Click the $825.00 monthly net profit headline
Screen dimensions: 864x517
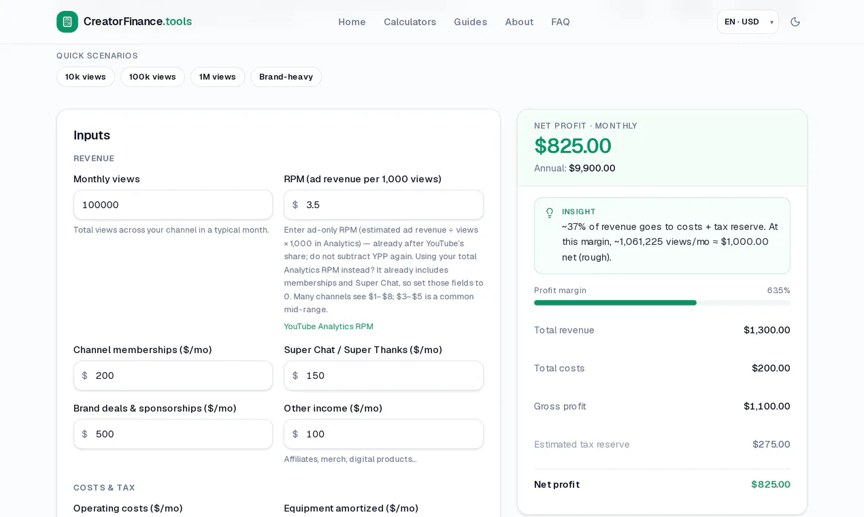click(573, 146)
